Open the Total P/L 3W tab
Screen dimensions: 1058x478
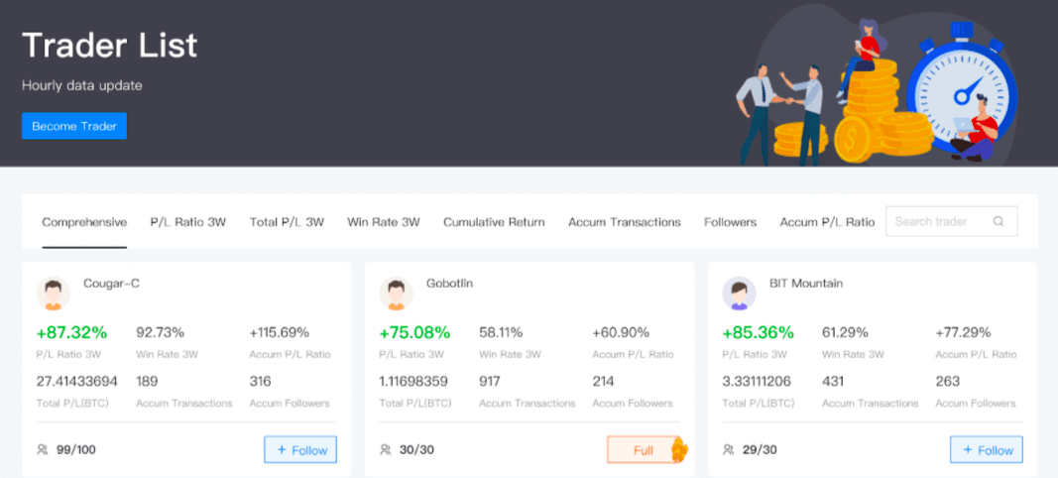(287, 222)
